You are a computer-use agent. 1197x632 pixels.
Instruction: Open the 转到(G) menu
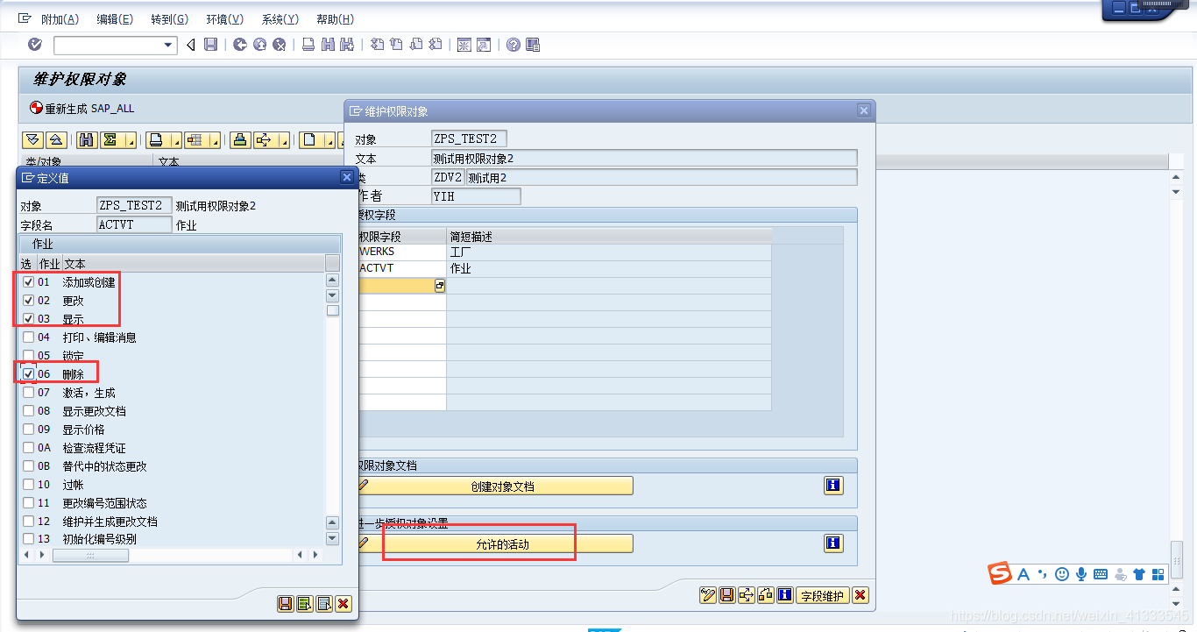(169, 19)
